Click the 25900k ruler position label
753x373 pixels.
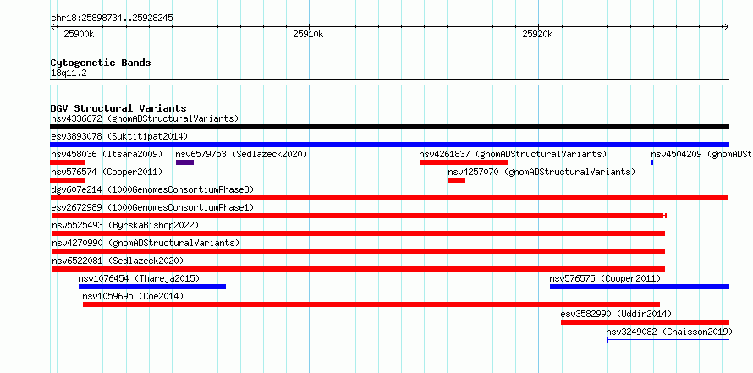coord(79,35)
